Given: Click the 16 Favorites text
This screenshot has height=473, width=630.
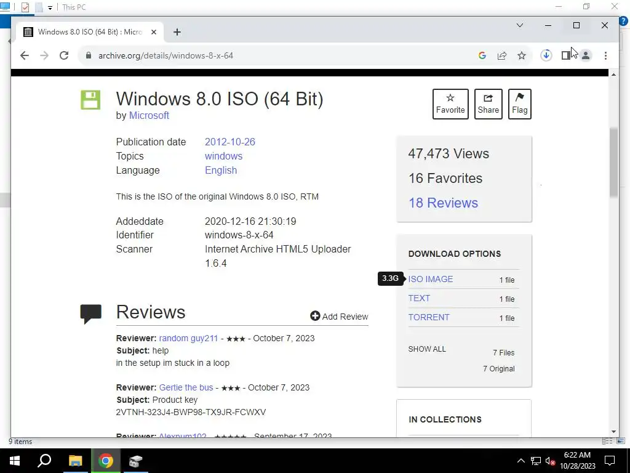Looking at the screenshot, I should (x=445, y=178).
